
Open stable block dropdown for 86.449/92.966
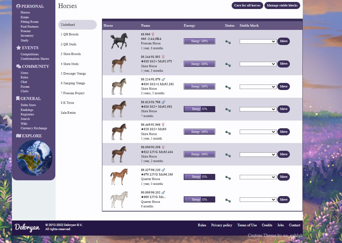(258, 132)
